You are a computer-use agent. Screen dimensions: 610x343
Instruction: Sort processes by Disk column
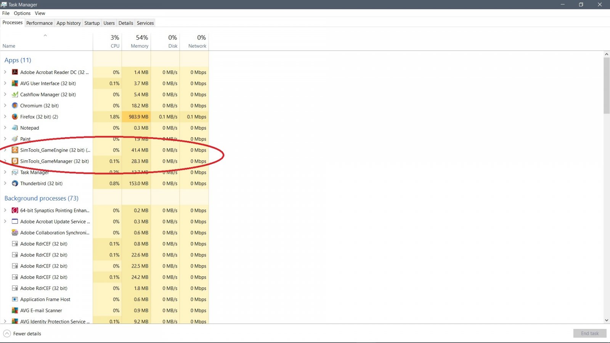[165, 42]
